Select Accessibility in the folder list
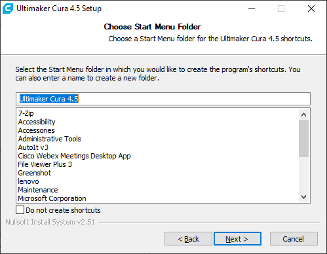327x254 pixels. [x=37, y=122]
